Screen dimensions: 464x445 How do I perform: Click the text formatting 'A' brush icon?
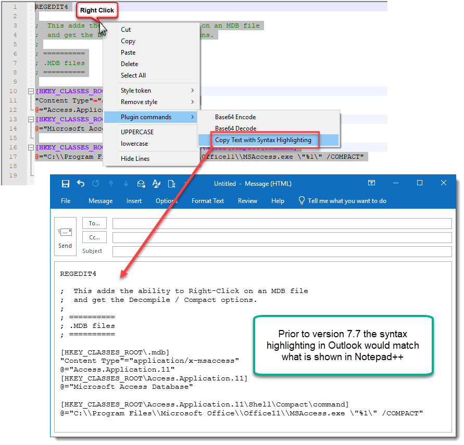[156, 184]
